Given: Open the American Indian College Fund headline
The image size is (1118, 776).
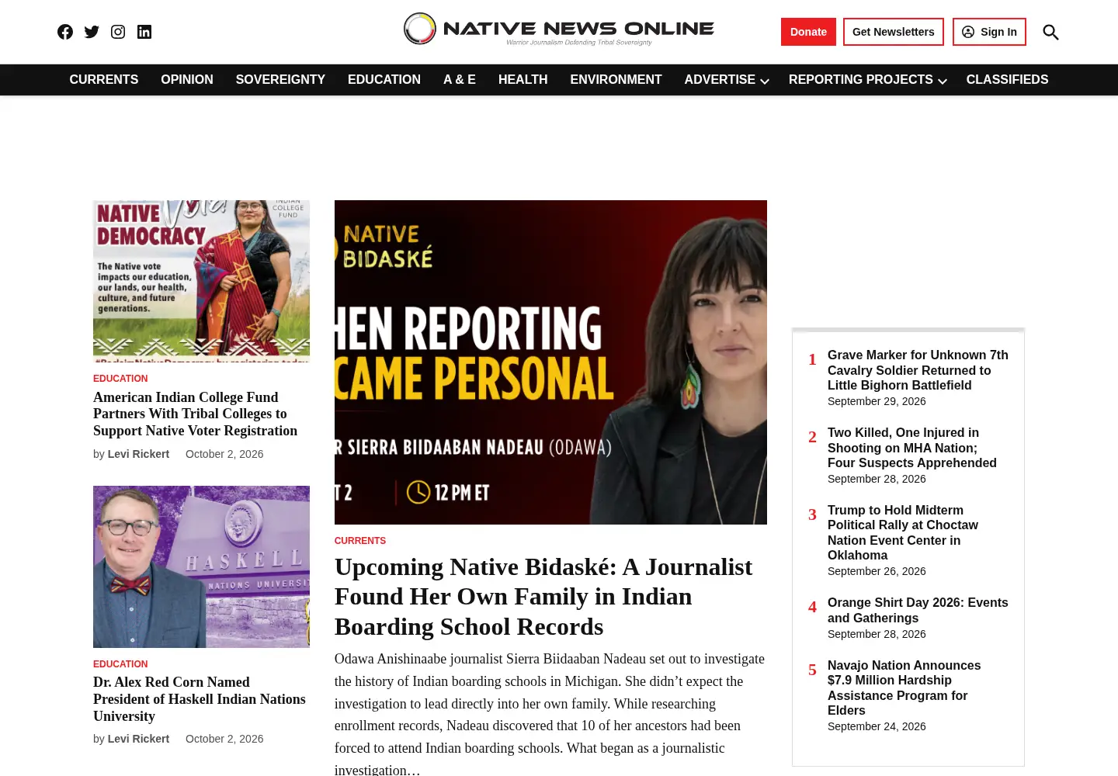Looking at the screenshot, I should pos(196,414).
